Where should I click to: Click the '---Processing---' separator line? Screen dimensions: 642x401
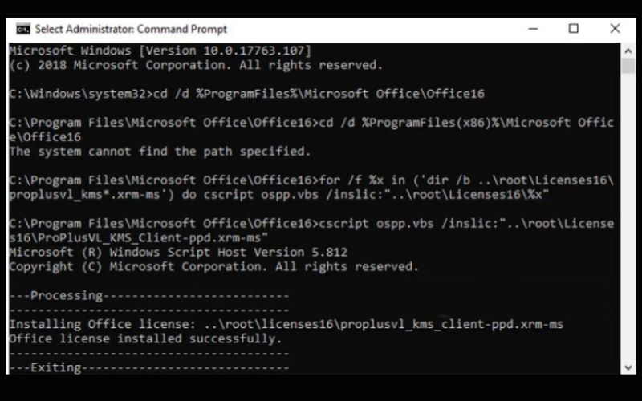coord(149,295)
